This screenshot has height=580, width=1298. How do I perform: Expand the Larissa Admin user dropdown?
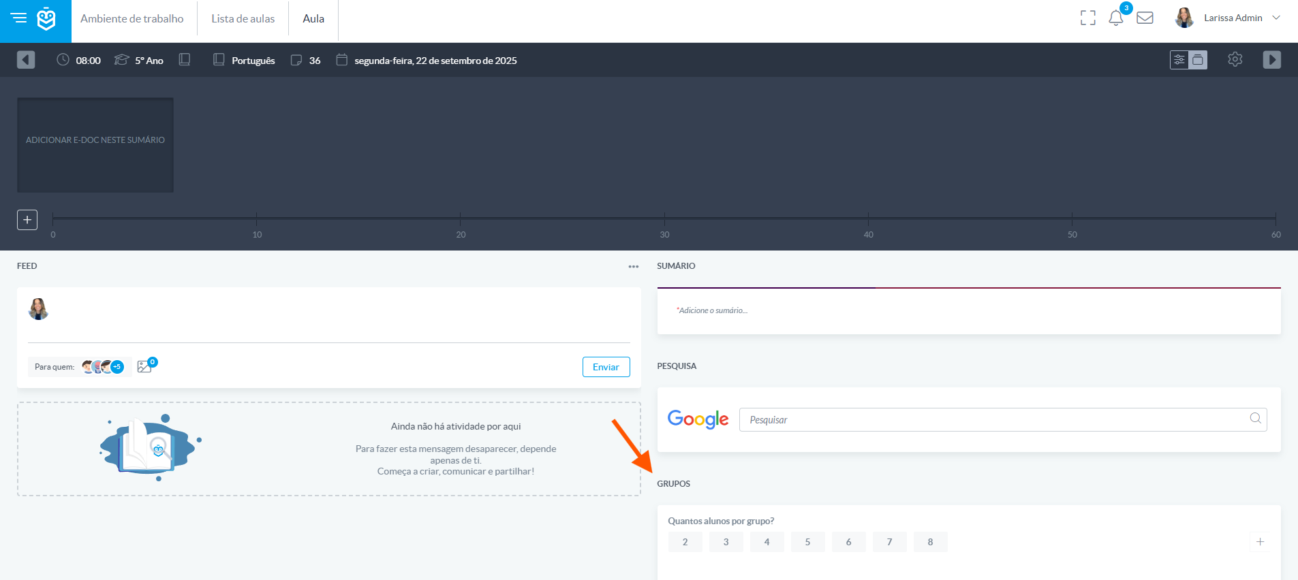(x=1276, y=18)
